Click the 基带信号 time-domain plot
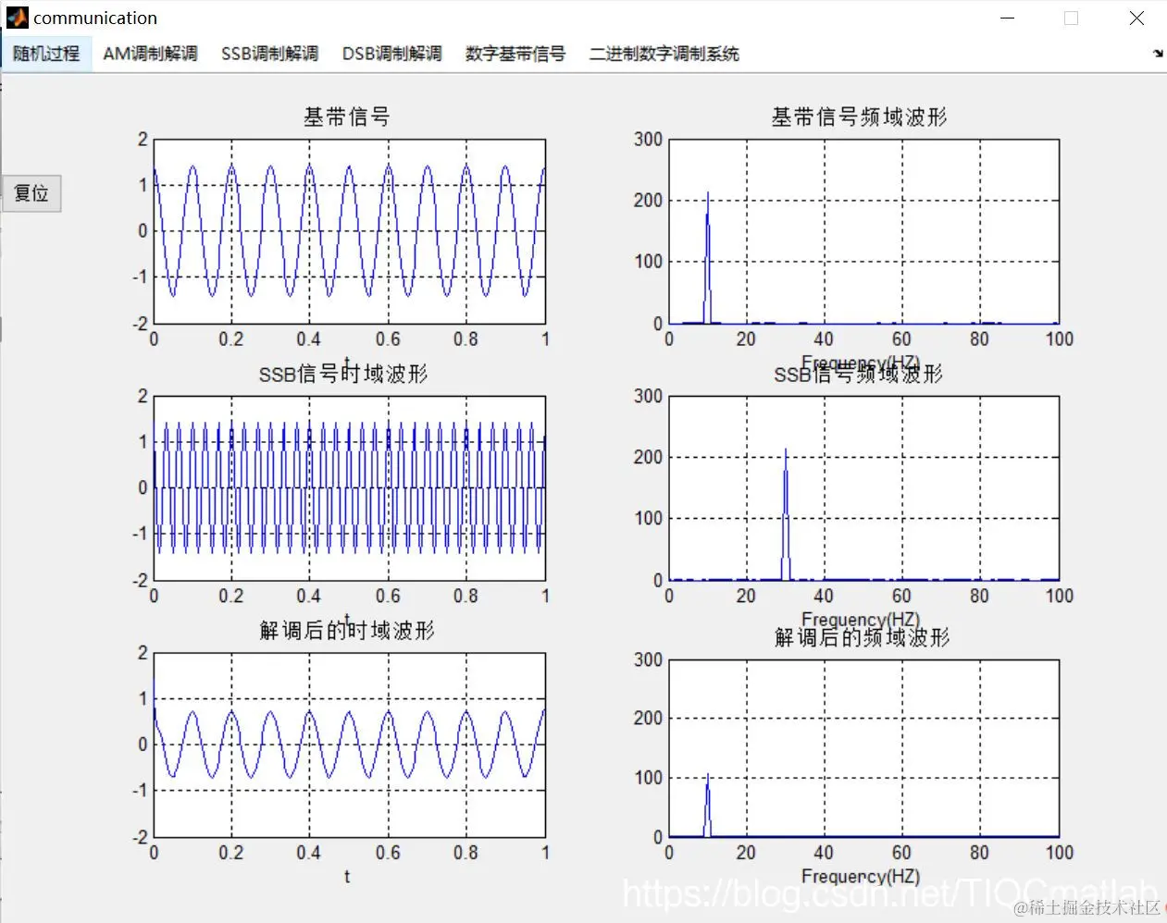The width and height of the screenshot is (1167, 923). 349,231
